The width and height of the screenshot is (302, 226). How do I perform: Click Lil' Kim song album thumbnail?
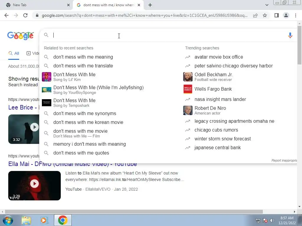pos(47,77)
